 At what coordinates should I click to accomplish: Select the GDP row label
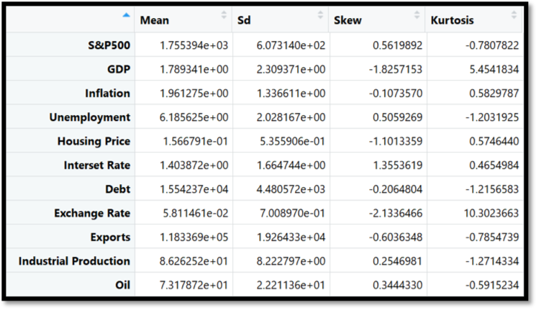point(119,69)
